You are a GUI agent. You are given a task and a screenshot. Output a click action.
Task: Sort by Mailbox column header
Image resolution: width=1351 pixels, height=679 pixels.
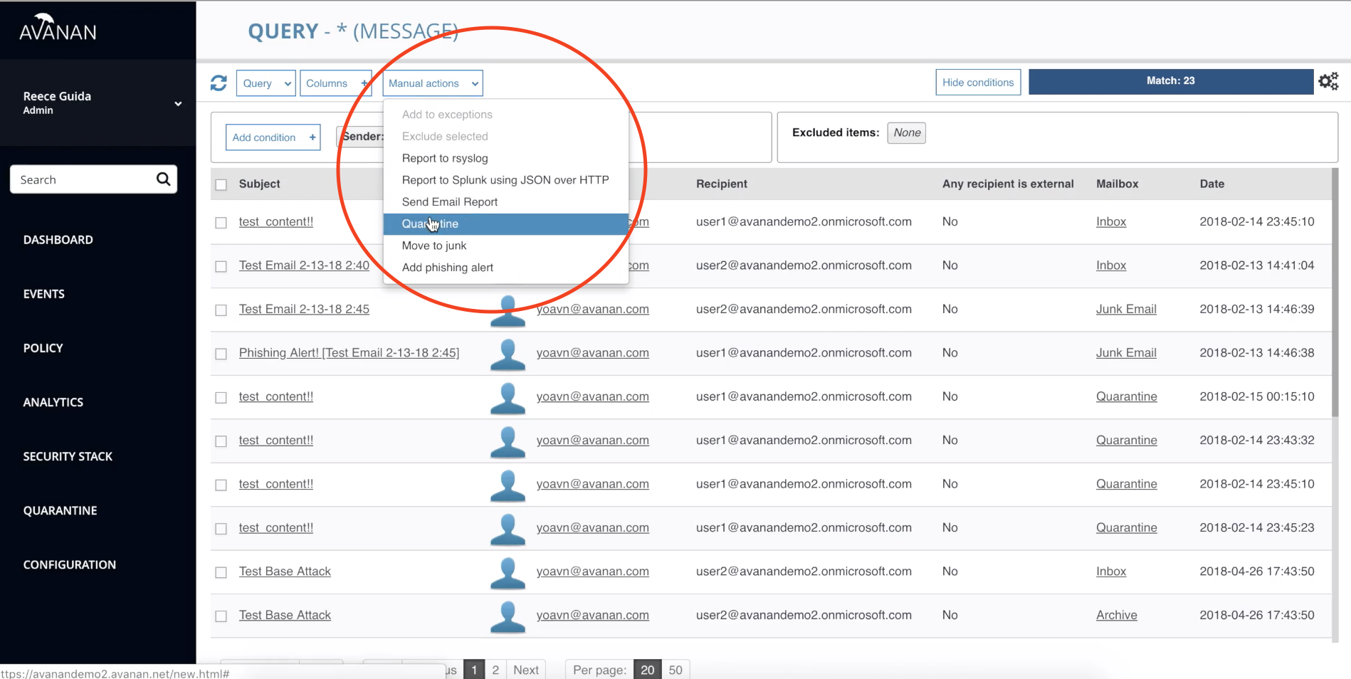click(x=1118, y=184)
